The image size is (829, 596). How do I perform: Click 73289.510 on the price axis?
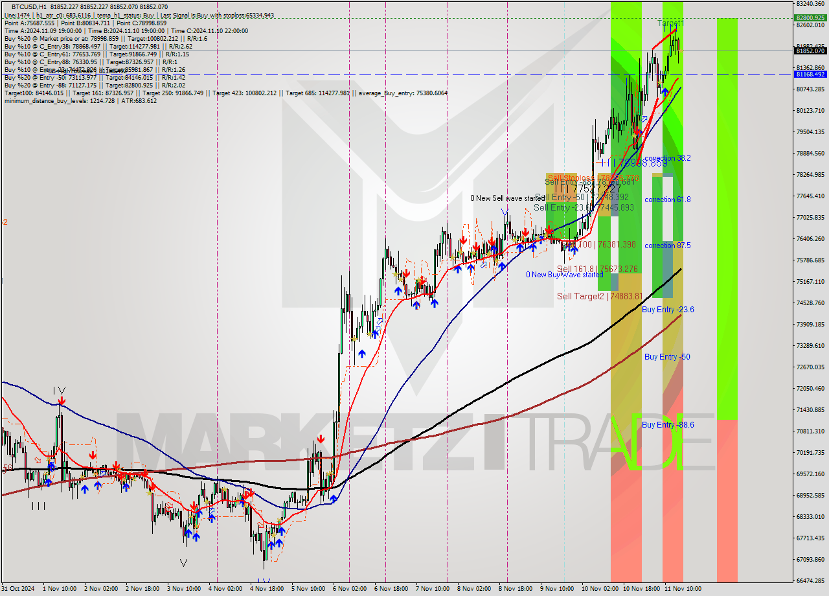coord(810,346)
